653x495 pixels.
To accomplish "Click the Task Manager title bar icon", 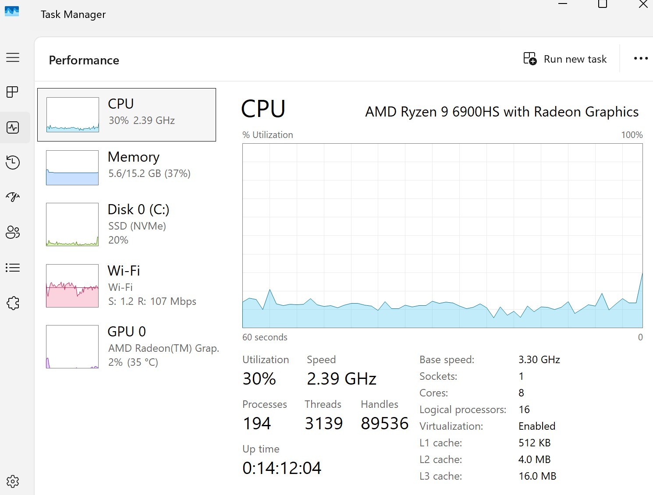I will point(12,11).
